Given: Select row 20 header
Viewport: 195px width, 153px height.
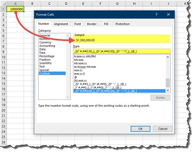Looking at the screenshot, I should point(3,110).
